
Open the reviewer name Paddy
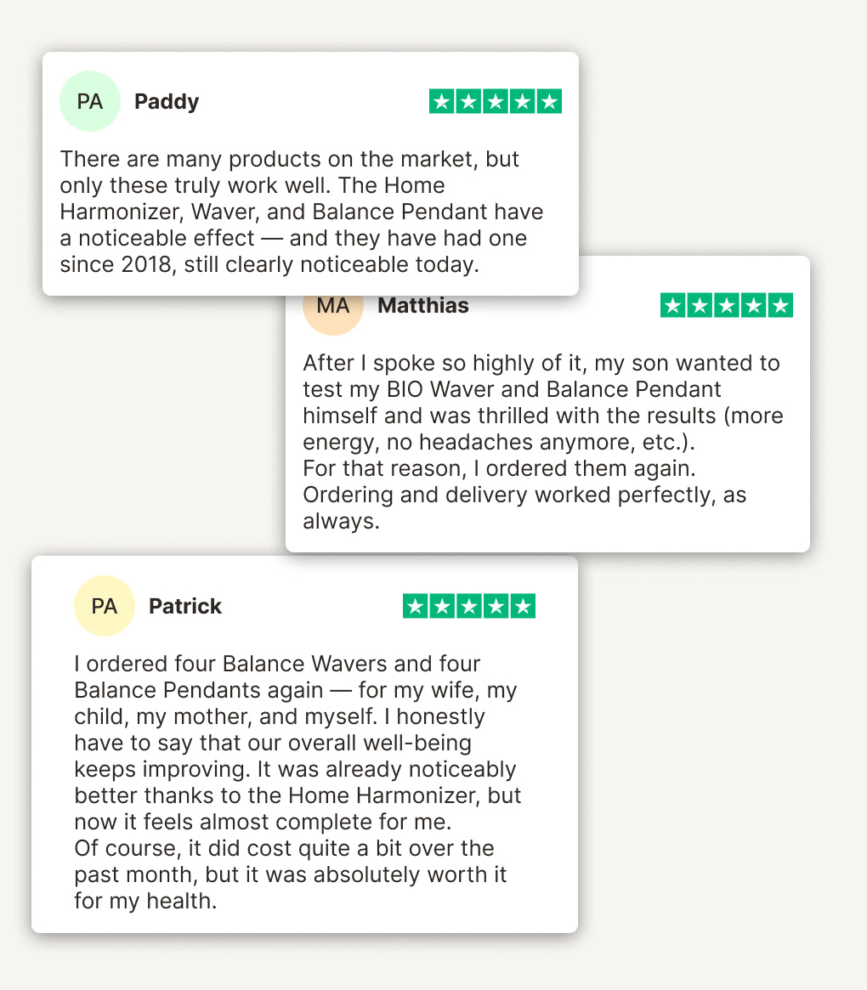167,102
